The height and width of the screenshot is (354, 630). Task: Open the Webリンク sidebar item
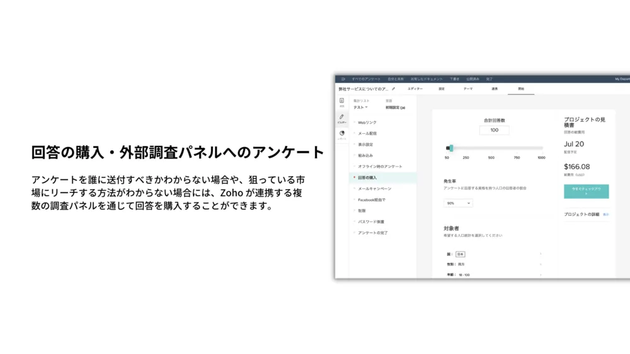click(367, 123)
